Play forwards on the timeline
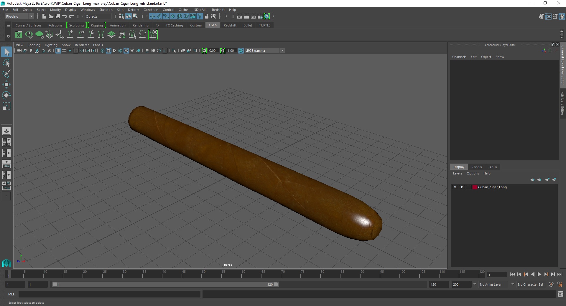Viewport: 566px width, 306px height. click(539, 274)
